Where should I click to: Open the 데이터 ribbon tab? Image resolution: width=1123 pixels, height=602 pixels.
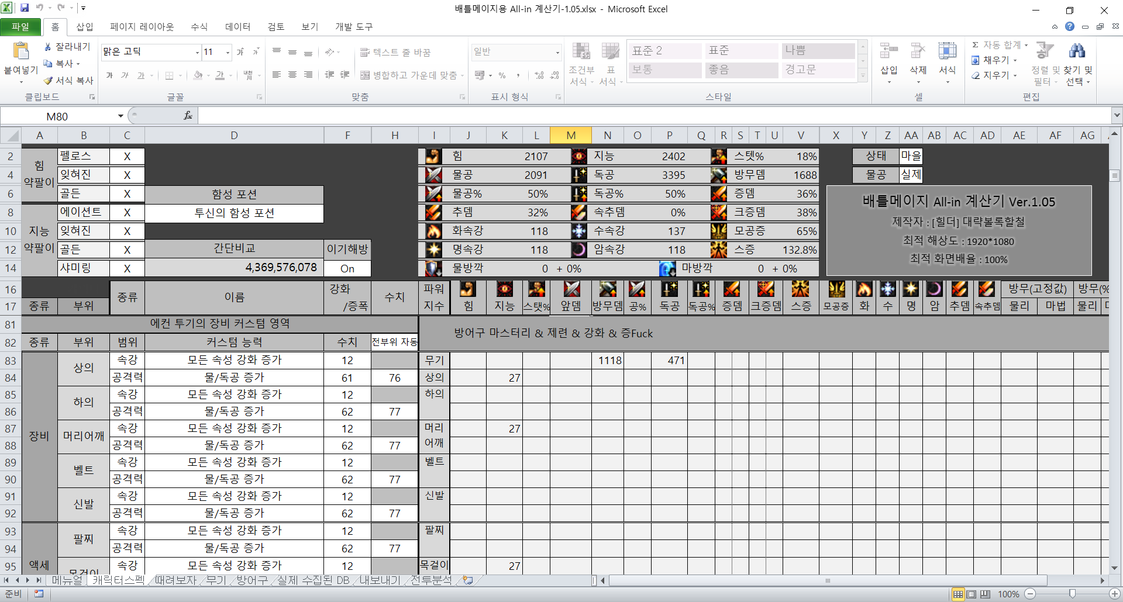(x=237, y=27)
